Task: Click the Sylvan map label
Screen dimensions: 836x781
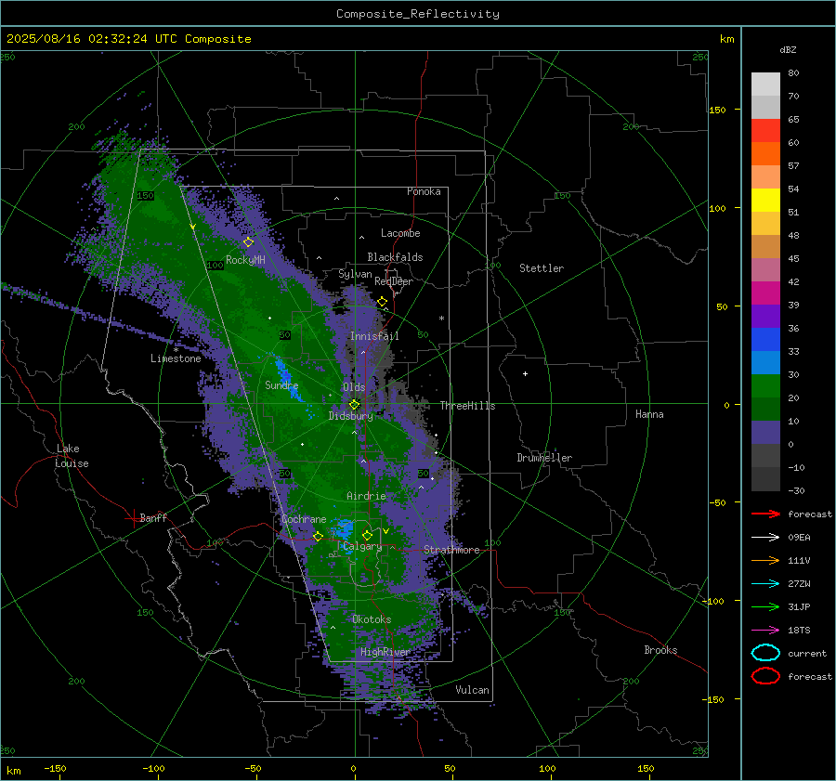Action: [x=355, y=274]
